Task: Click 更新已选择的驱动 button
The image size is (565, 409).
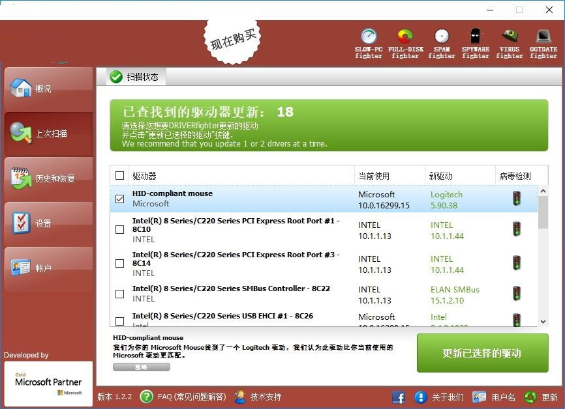Action: tap(483, 353)
